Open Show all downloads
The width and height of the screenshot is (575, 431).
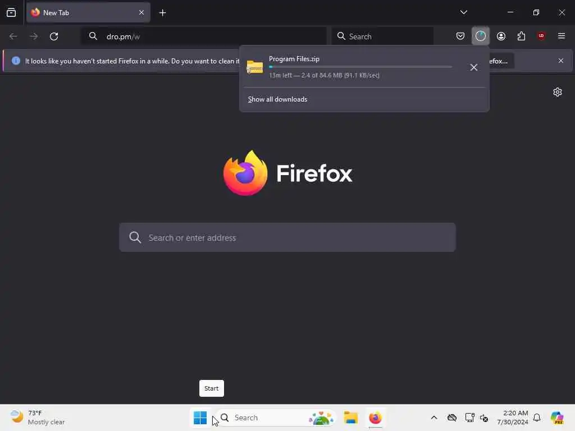(x=277, y=99)
